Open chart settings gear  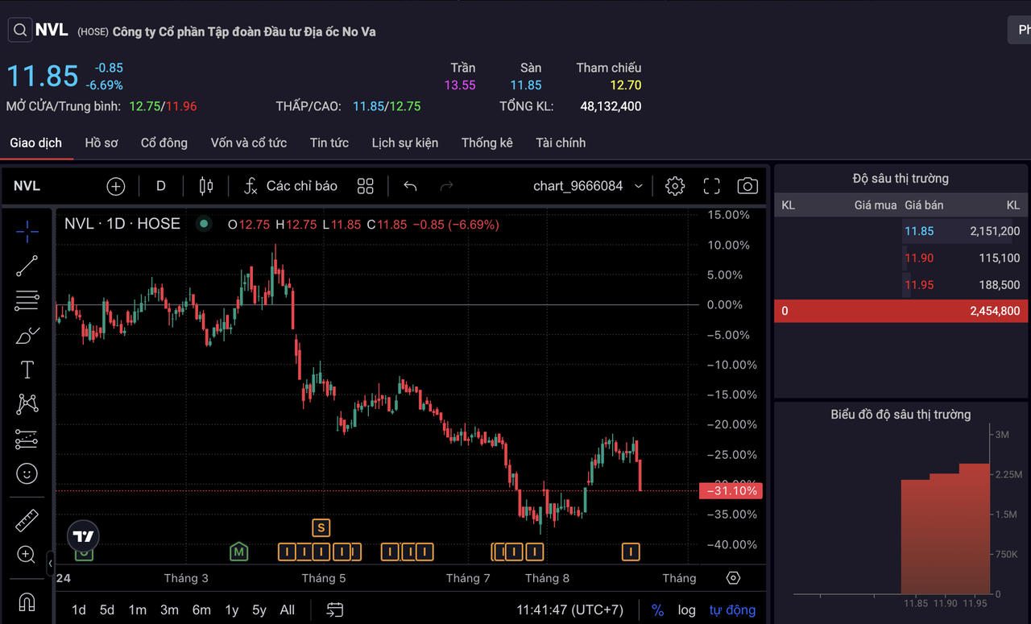674,186
